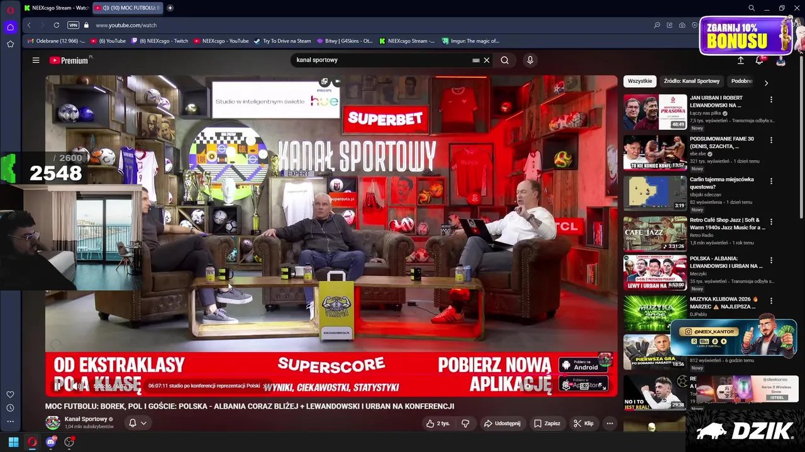The height and width of the screenshot is (452, 805).
Task: Toggle the Opera VPN badge
Action: 73,25
